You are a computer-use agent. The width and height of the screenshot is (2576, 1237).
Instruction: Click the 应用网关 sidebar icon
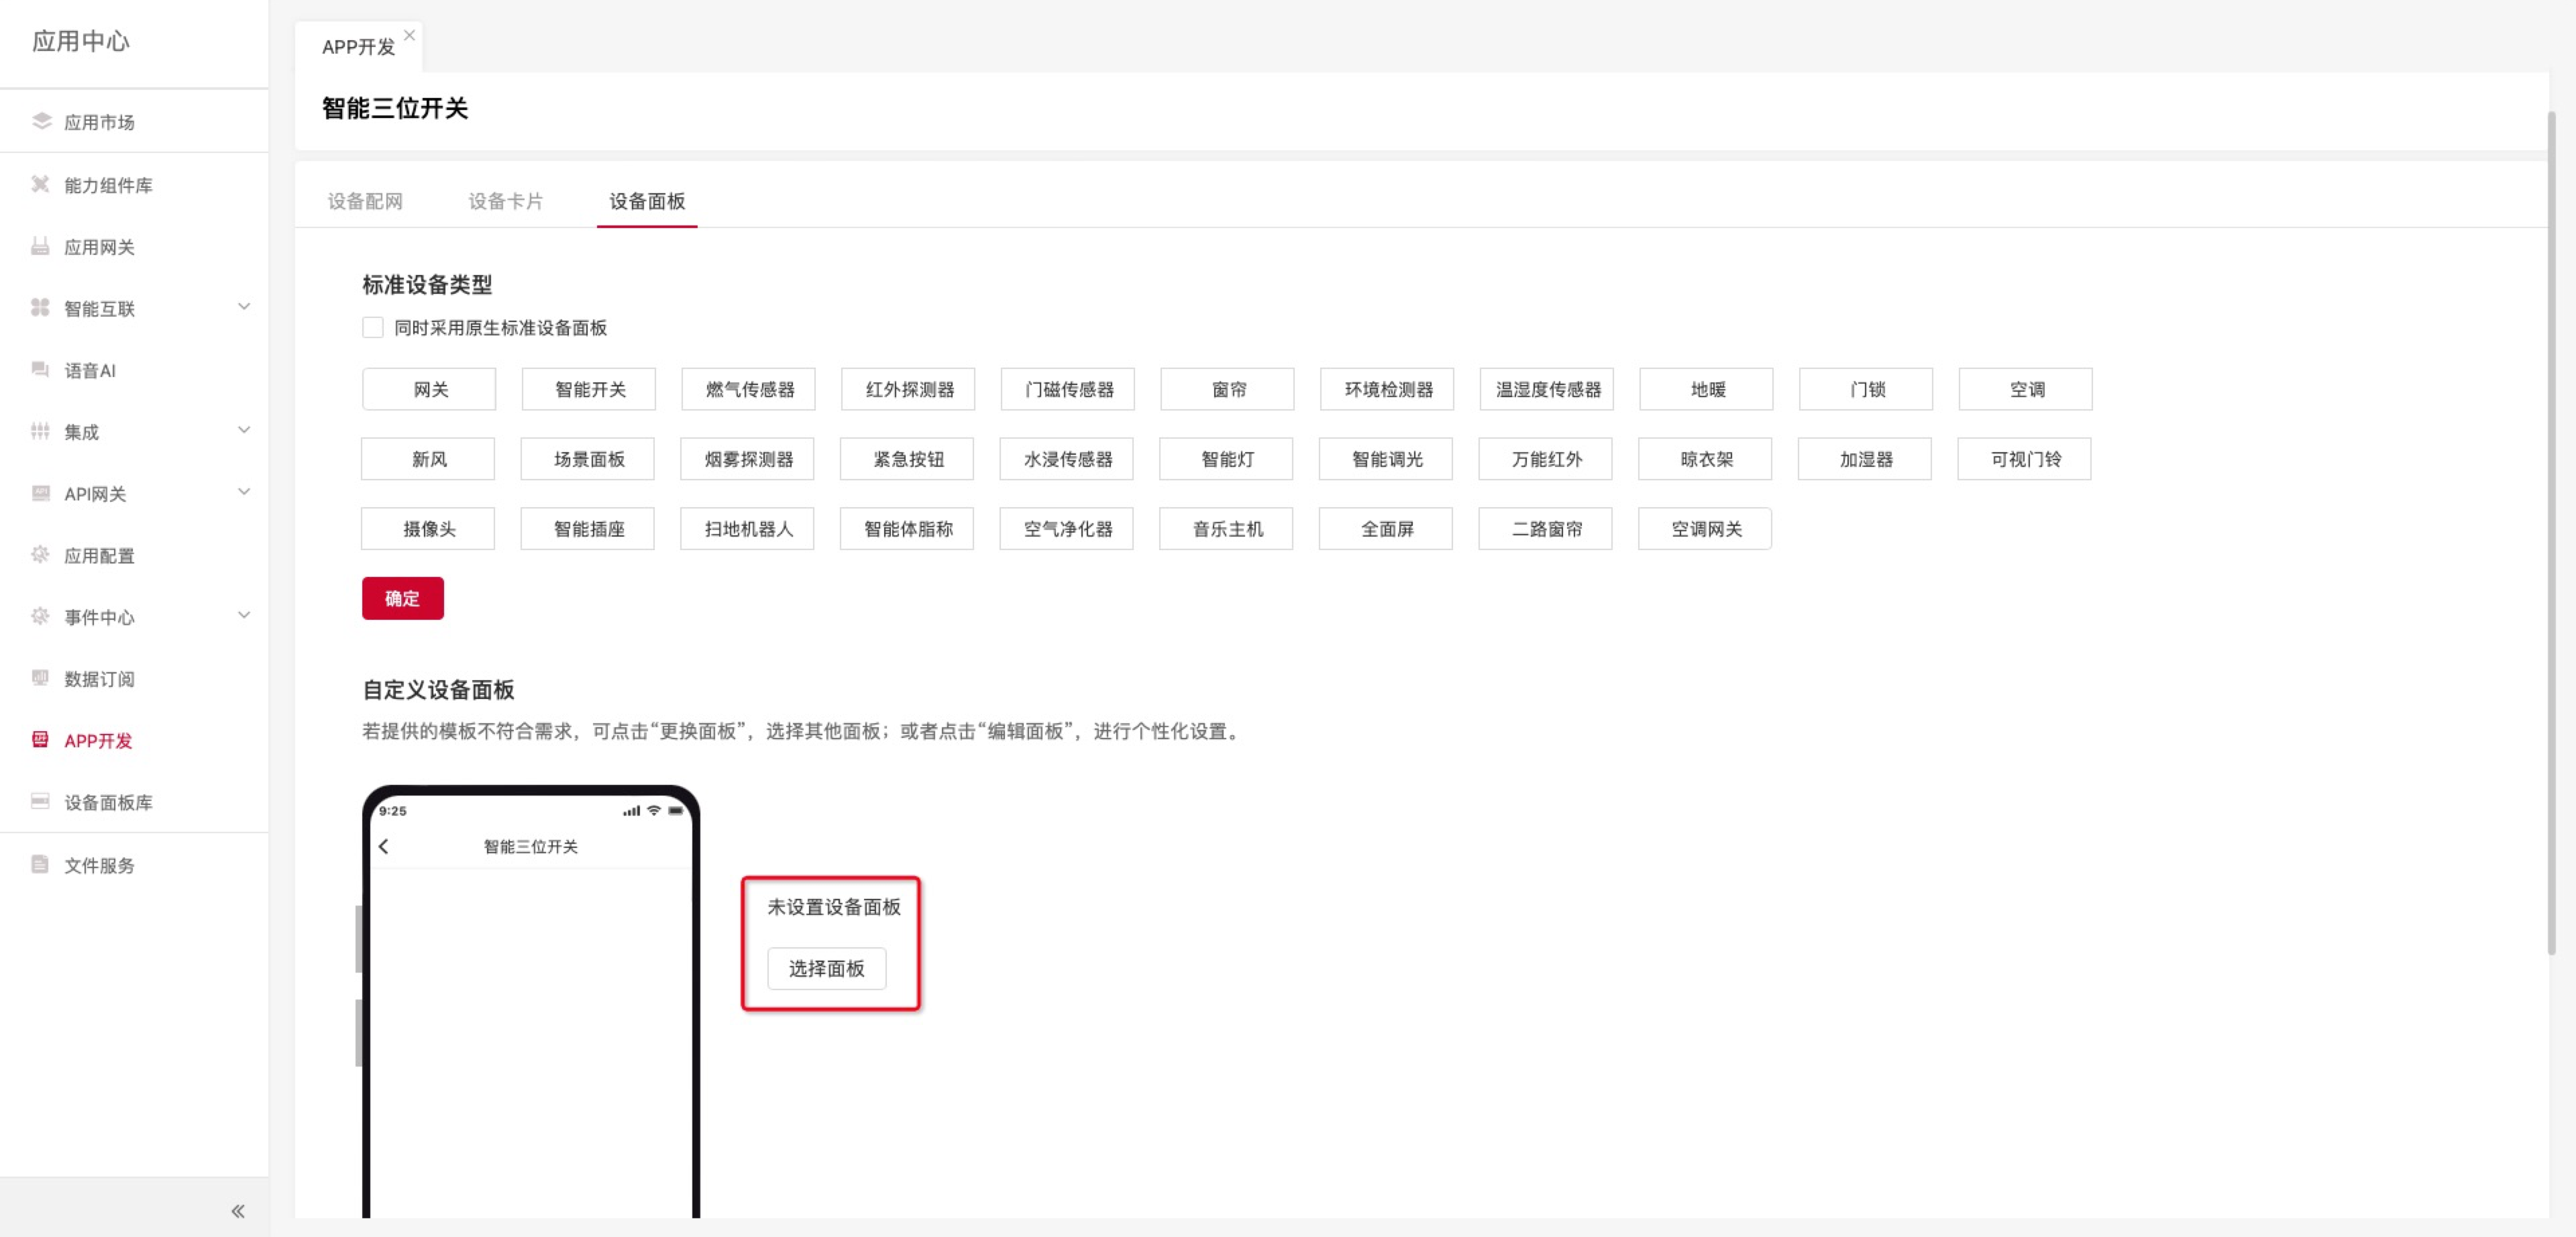pos(40,246)
